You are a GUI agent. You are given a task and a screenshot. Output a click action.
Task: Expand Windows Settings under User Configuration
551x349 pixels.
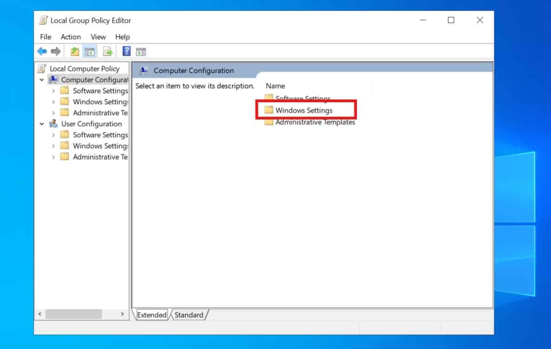53,146
